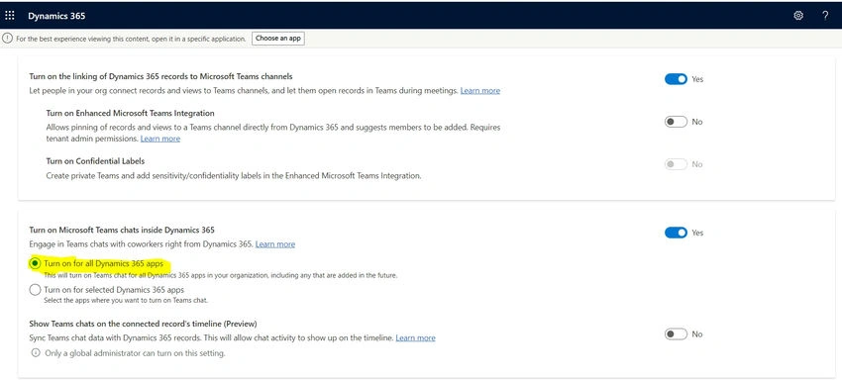Open the app launcher waffle icon

[10, 16]
